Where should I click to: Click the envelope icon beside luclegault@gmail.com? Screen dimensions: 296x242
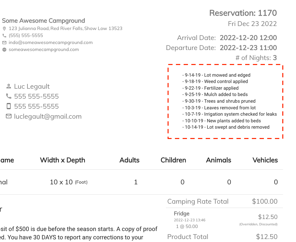tap(9, 116)
